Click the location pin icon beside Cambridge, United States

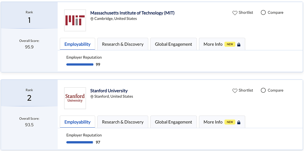pyautogui.click(x=92, y=19)
